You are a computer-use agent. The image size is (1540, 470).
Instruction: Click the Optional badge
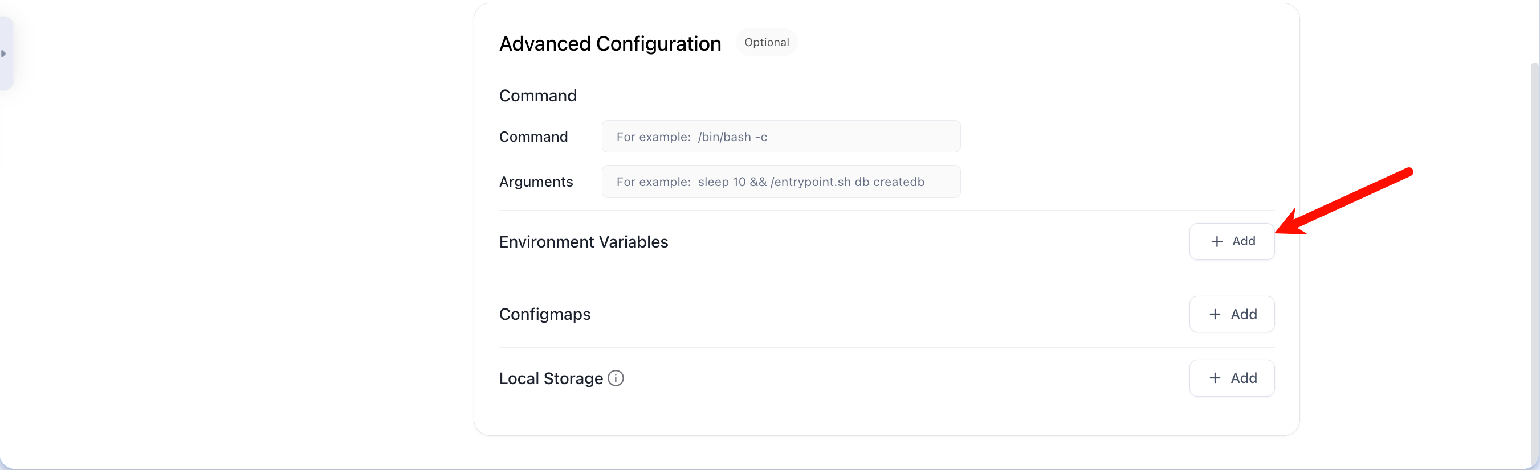766,43
